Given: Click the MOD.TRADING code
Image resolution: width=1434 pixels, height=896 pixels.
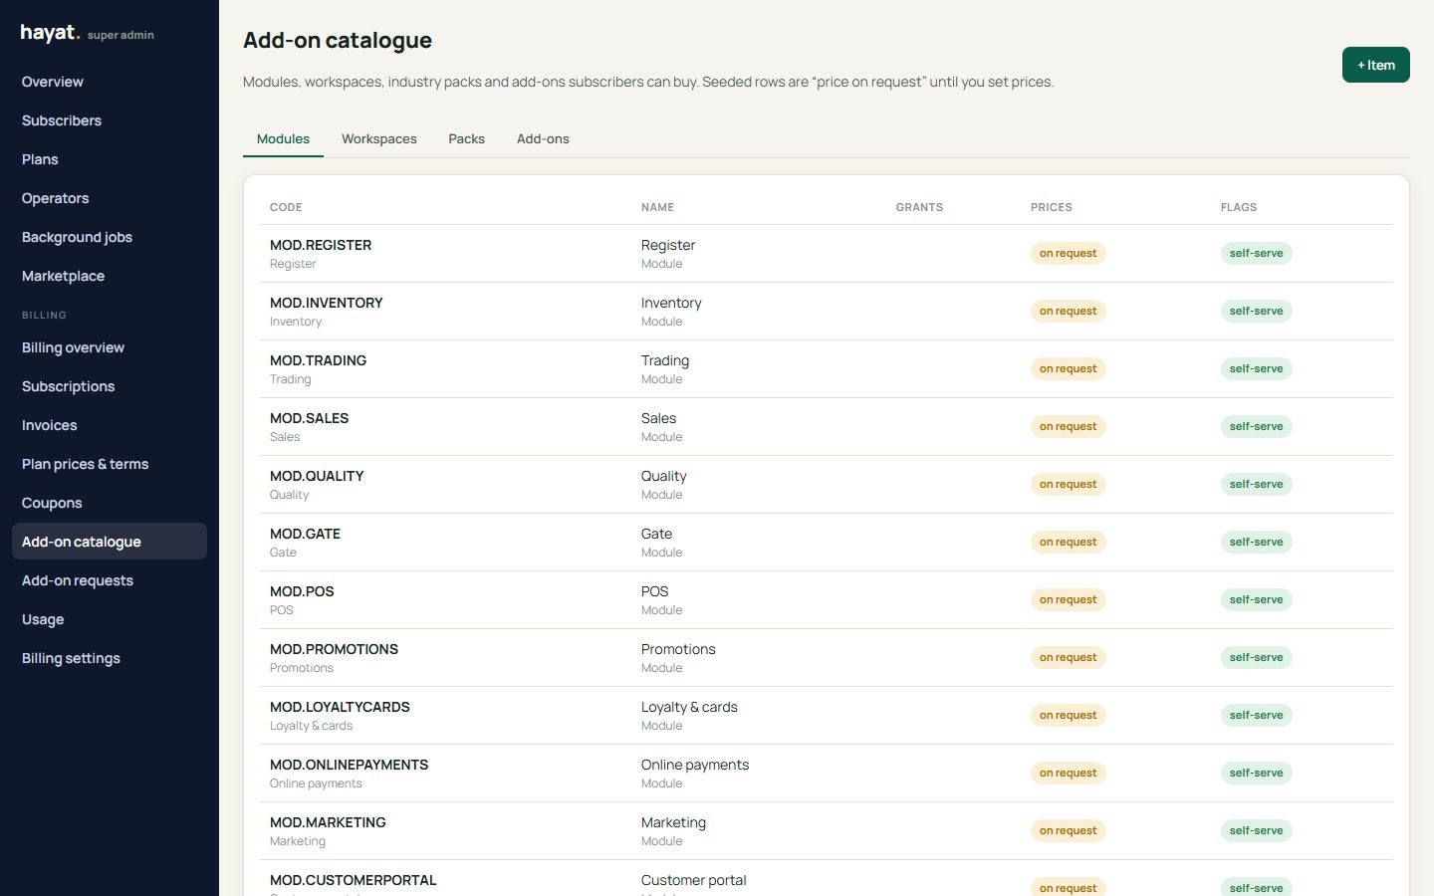Looking at the screenshot, I should pos(318,360).
